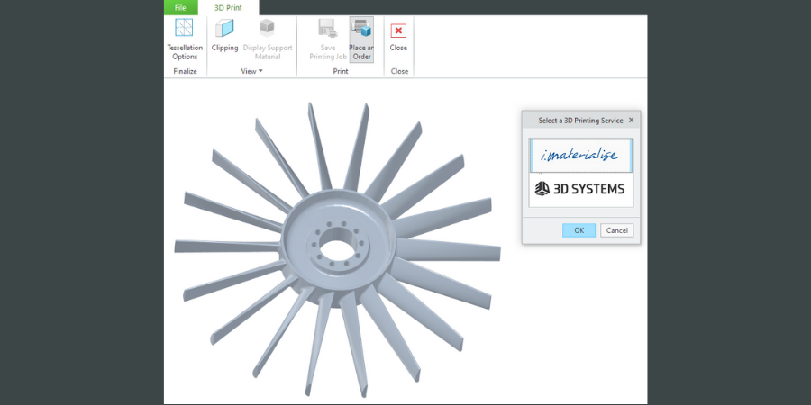Image resolution: width=811 pixels, height=405 pixels.
Task: Click the dialog title 'Select a 3D Printing Service'
Action: (x=580, y=120)
